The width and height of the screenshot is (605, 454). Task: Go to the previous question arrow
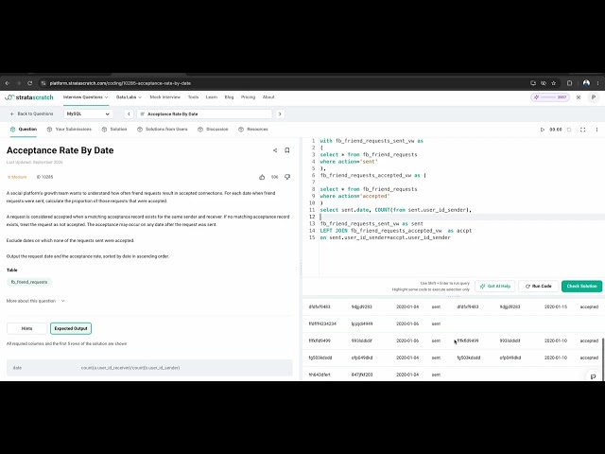pyautogui.click(x=129, y=113)
